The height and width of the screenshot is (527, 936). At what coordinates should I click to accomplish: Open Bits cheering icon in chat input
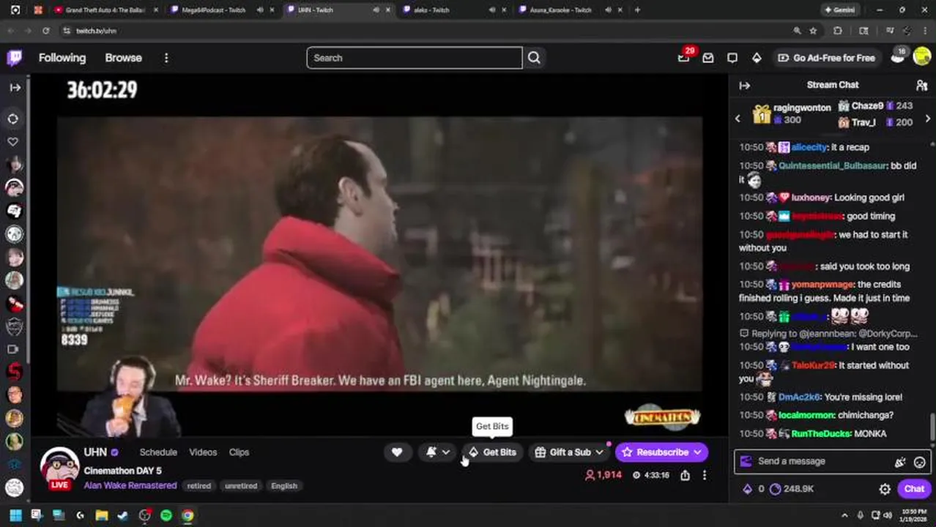900,462
